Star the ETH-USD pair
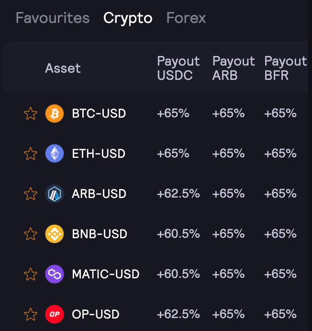Viewport: 312px width, 331px height. (x=31, y=154)
